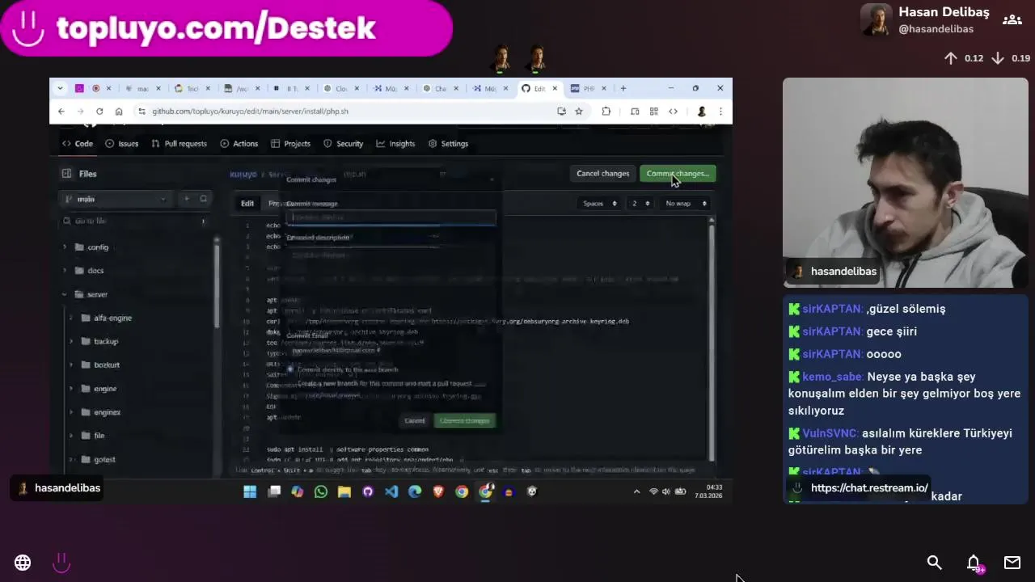This screenshot has width=1035, height=582.
Task: Click Cancel in the commit dialog
Action: tap(414, 420)
